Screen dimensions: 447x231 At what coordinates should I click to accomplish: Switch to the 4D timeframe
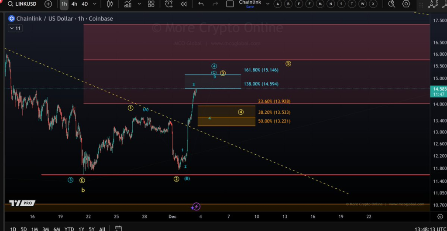85,4
